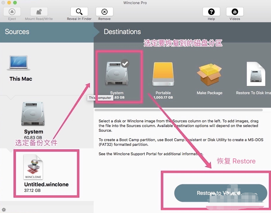Viewport: 271px width, 213px height.
Task: Click the yellow minimize window button
Action: tap(9, 2)
